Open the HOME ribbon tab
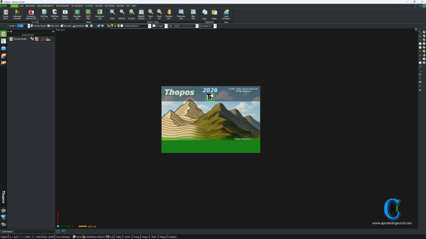 14,5
